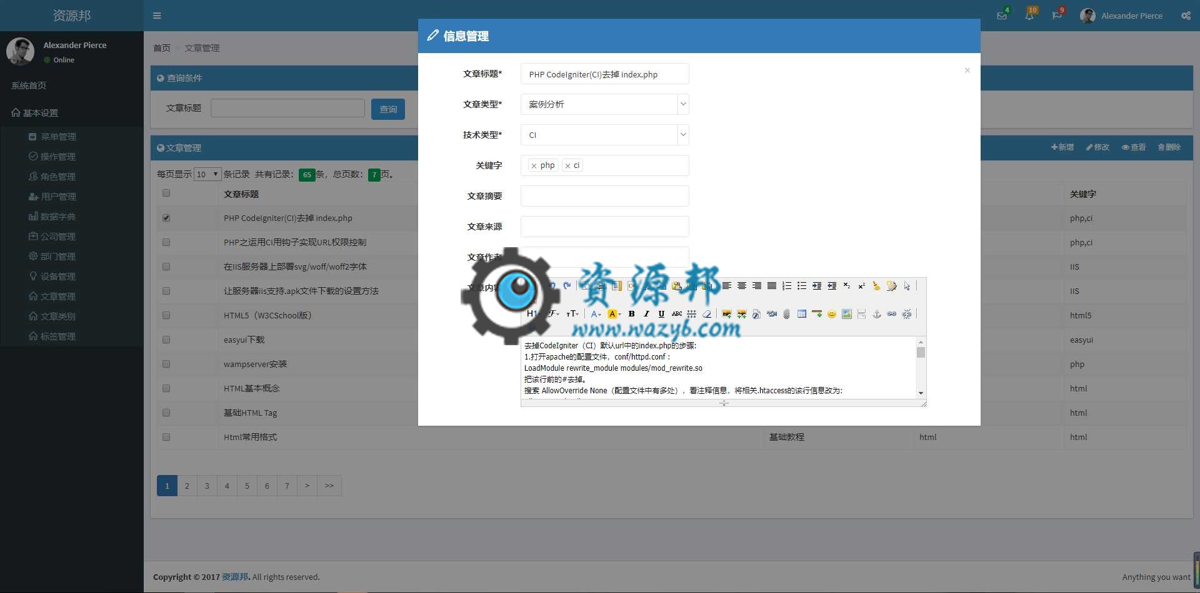1200x593 pixels.
Task: Click the 查询 search button
Action: pyautogui.click(x=388, y=109)
